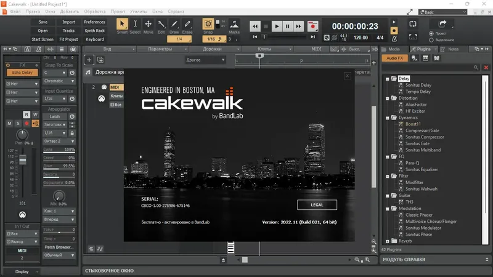The width and height of the screenshot is (493, 277).
Task: Open the Дорожки dropdown menu
Action: pos(215,49)
